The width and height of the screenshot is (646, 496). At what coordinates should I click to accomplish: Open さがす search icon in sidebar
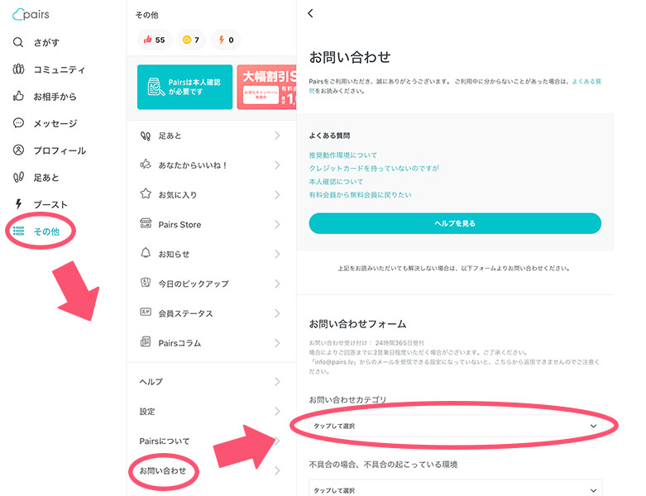[x=18, y=42]
